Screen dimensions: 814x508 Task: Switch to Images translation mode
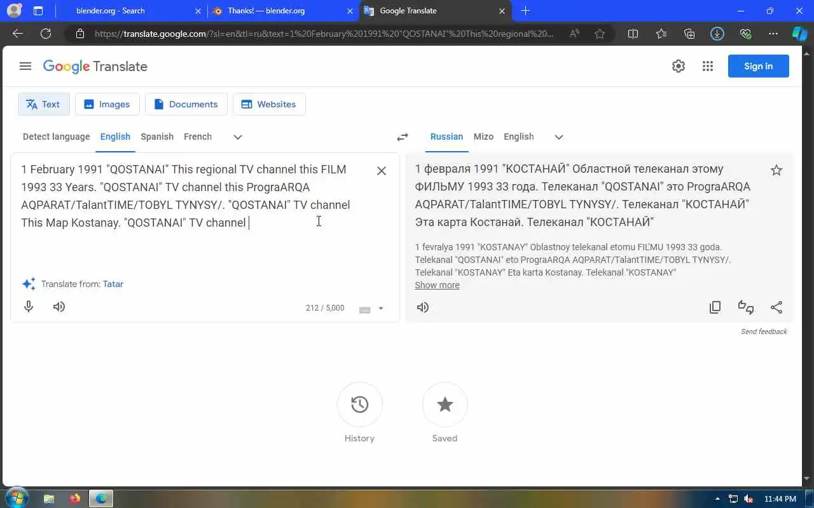(107, 104)
